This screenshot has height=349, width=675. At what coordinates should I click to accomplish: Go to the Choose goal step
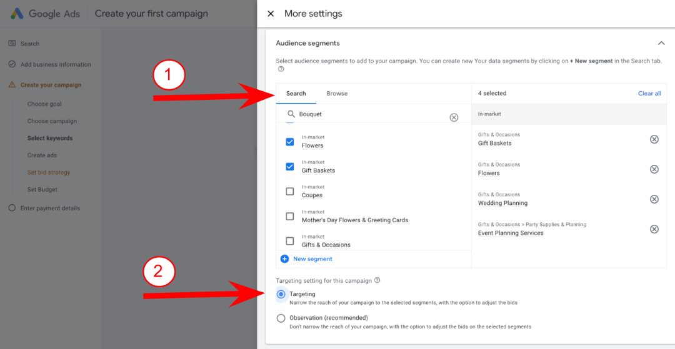pos(44,104)
